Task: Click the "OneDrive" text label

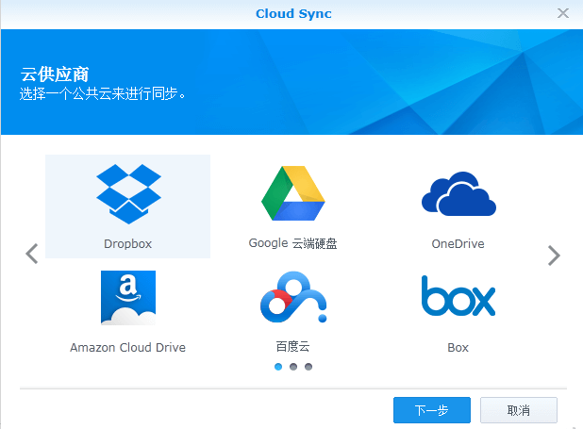Action: tap(458, 244)
